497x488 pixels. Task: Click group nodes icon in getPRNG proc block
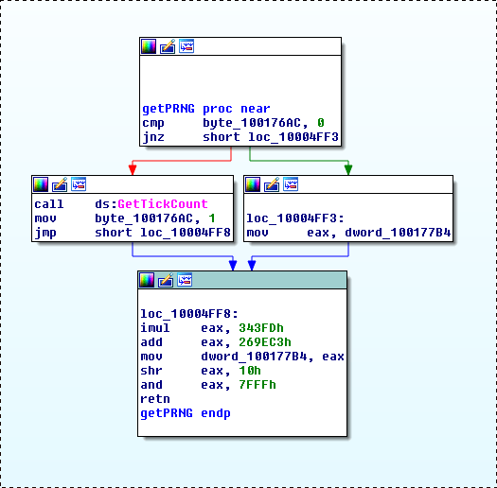[186, 46]
